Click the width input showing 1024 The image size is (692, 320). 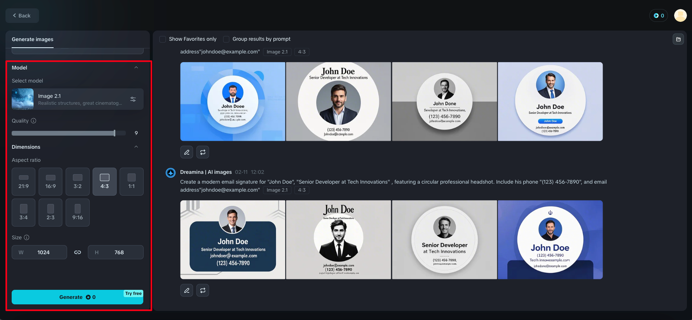click(x=39, y=252)
